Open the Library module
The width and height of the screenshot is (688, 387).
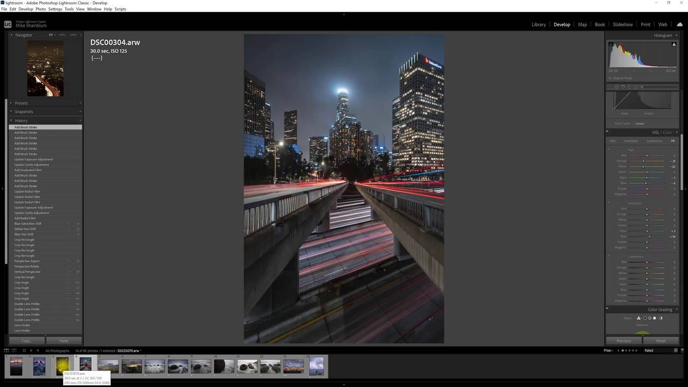click(x=539, y=24)
